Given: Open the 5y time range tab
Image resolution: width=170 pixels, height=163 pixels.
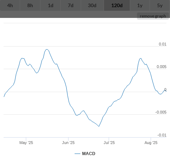Looking at the screenshot, I should (x=160, y=5).
